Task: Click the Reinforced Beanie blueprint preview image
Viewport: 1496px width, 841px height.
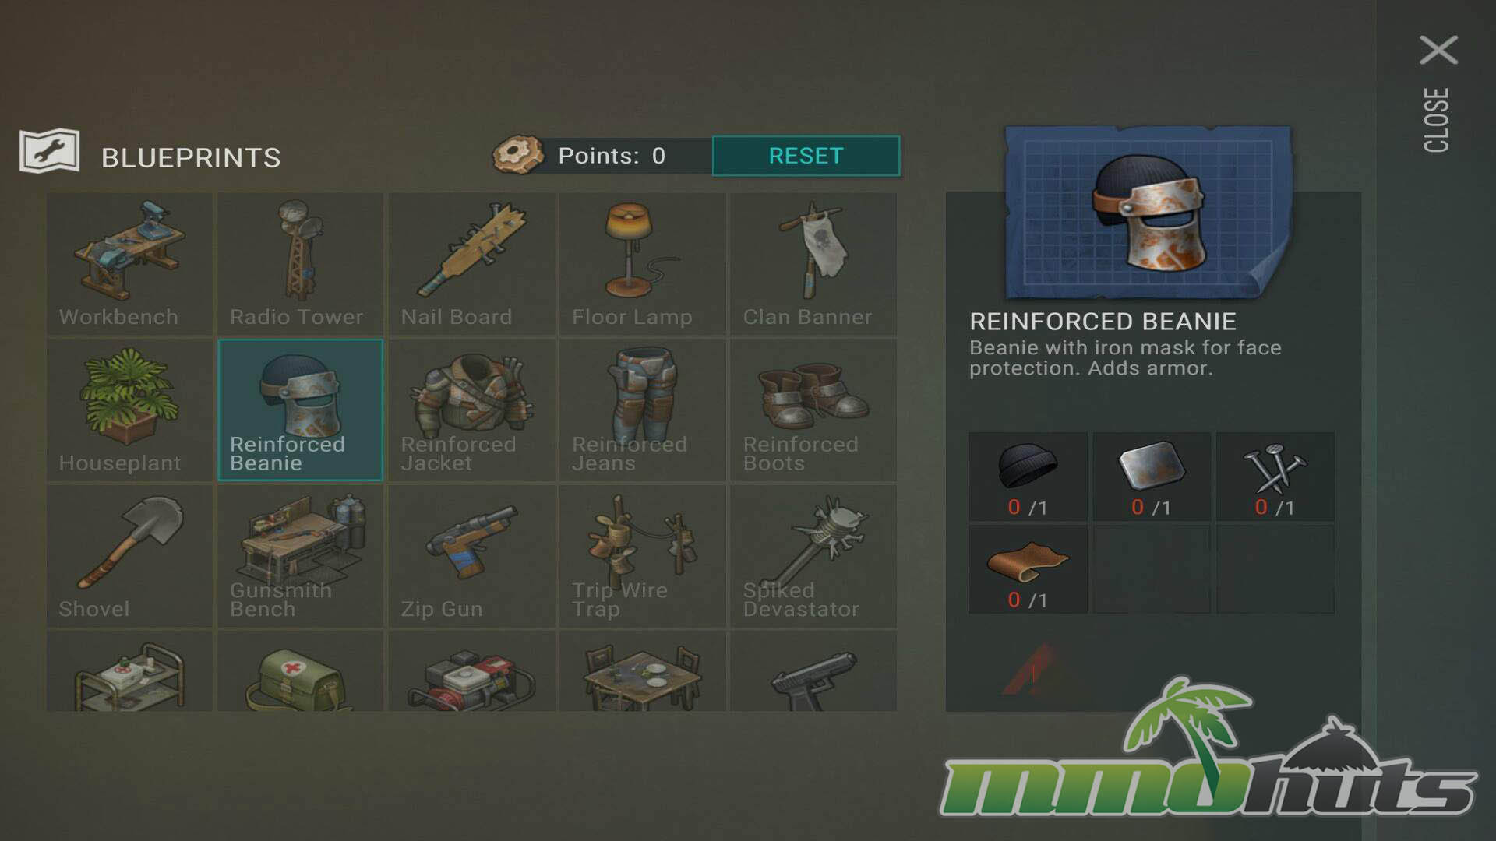Action: [x=1148, y=212]
